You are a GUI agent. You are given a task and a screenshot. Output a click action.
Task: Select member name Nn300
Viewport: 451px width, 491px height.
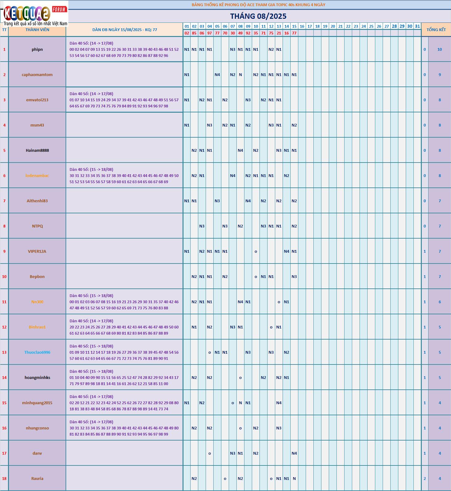[37, 302]
